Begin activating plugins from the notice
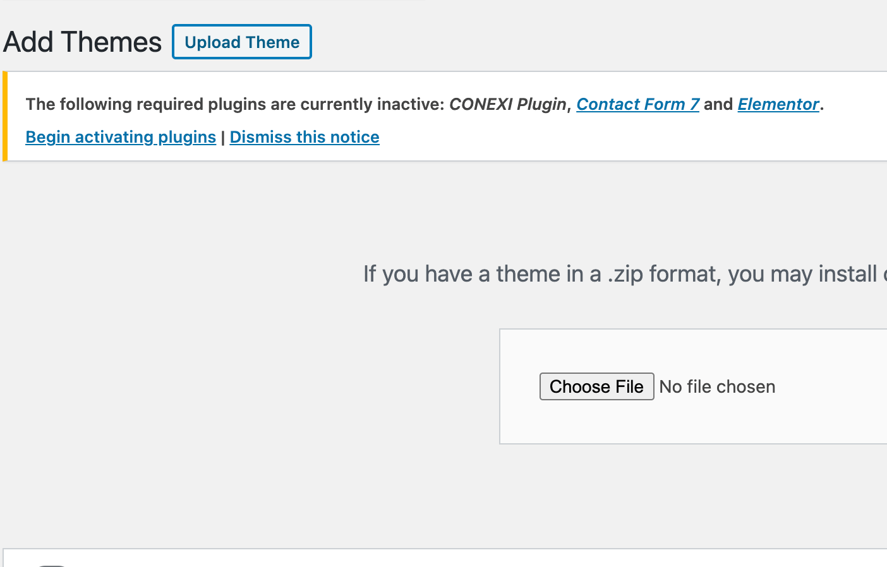This screenshot has height=567, width=887. (121, 137)
